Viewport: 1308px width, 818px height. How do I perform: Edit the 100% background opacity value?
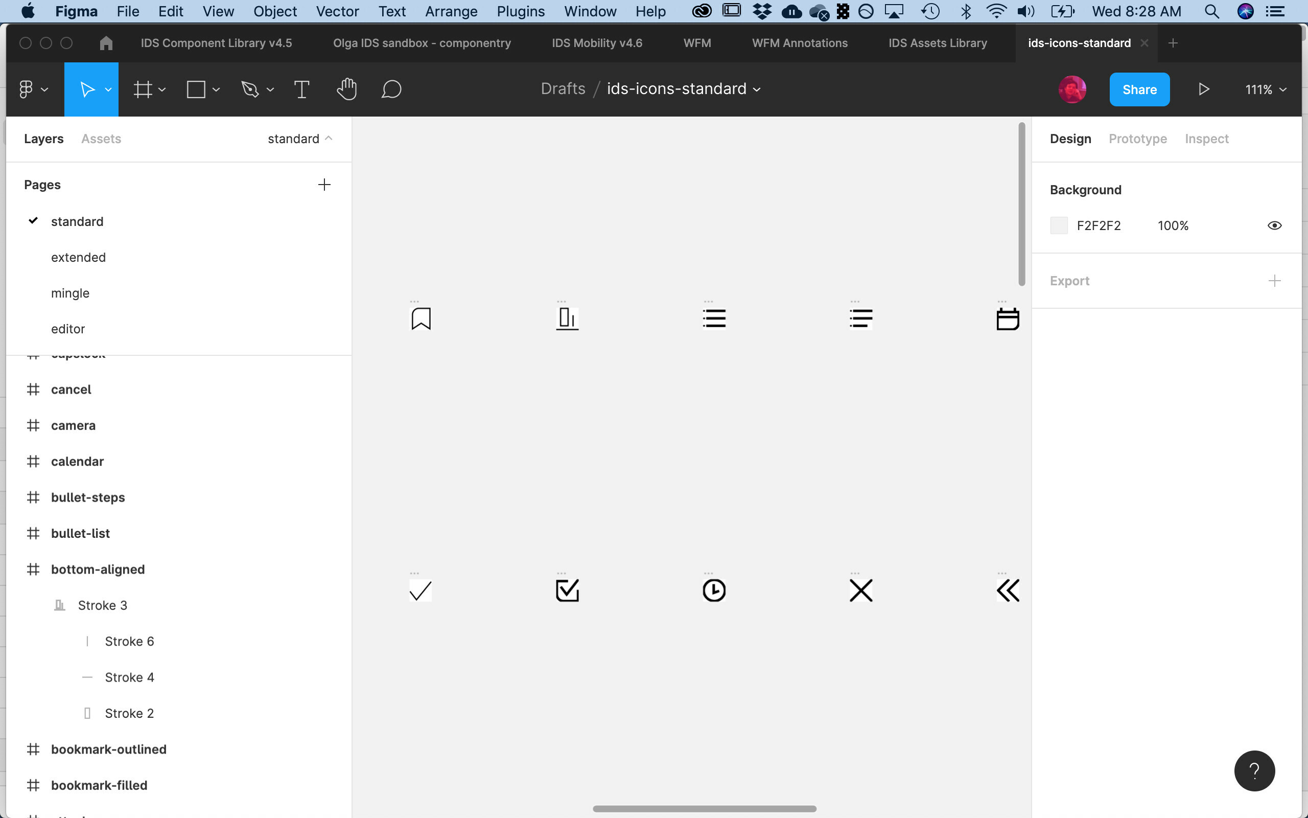1173,225
